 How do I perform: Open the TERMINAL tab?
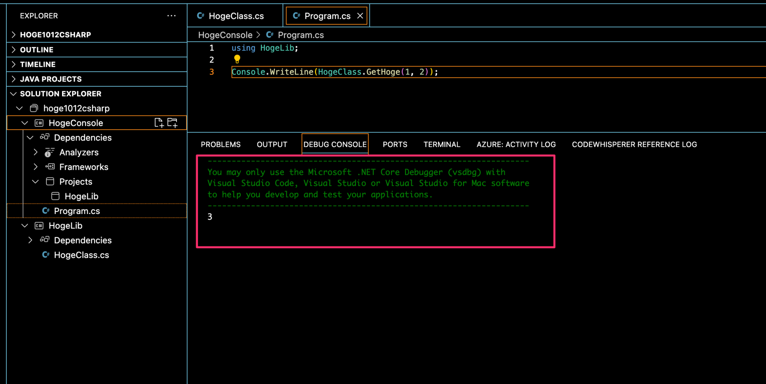441,144
